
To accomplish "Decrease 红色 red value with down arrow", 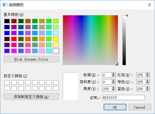I will [147, 76].
